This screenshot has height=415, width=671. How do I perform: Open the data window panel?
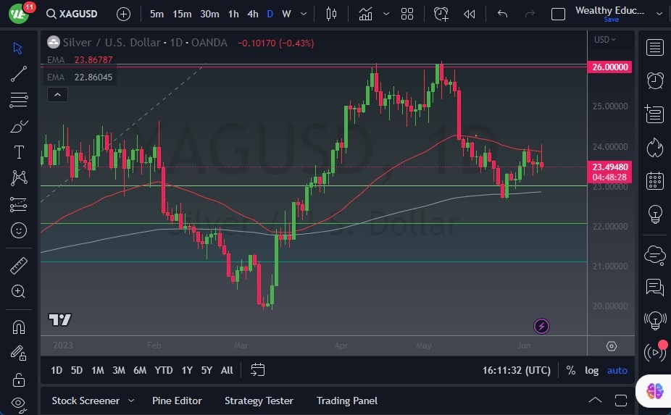coord(654,114)
